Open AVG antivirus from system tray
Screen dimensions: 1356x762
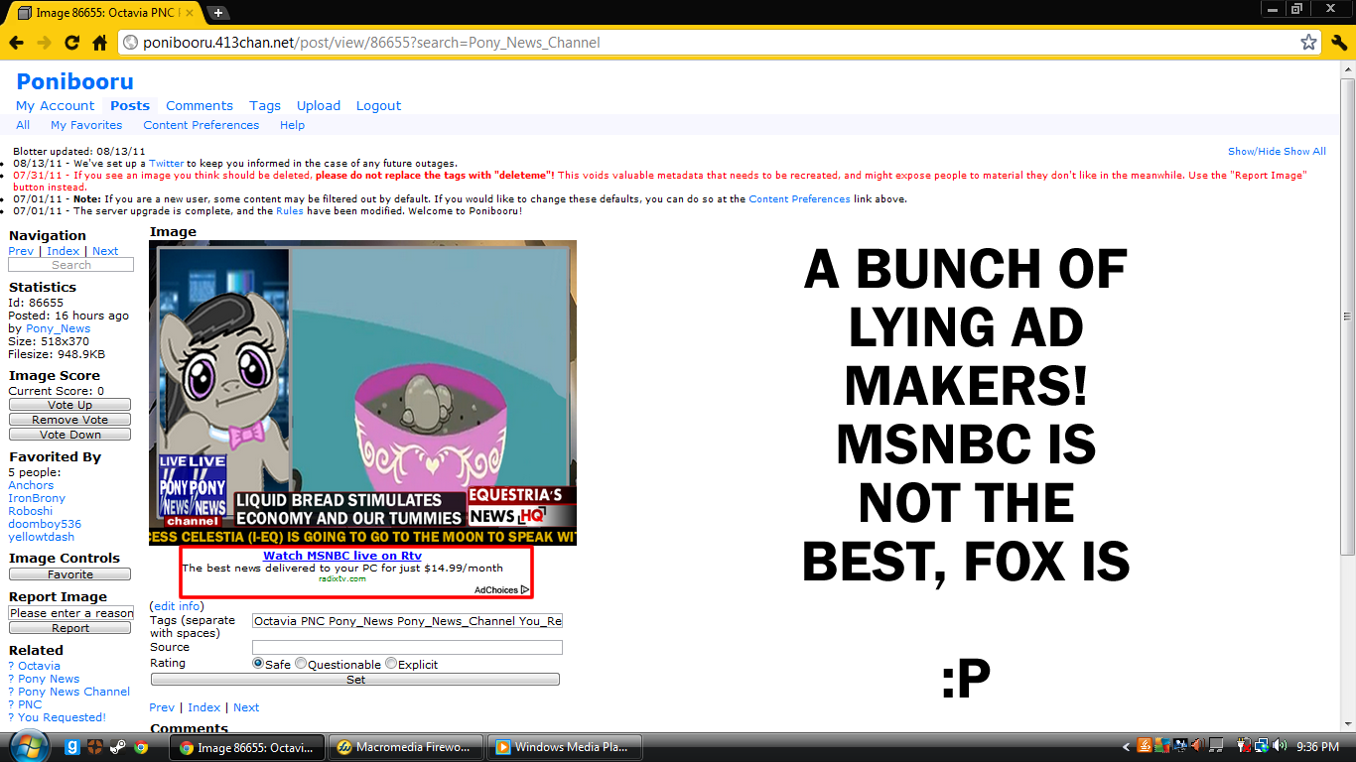1162,746
